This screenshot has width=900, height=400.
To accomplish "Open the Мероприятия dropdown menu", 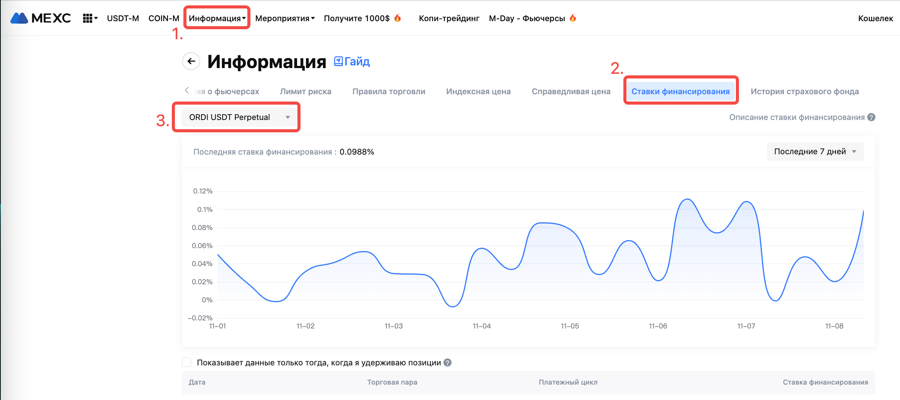I will point(285,18).
